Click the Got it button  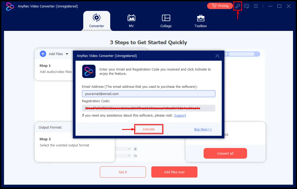point(123,172)
